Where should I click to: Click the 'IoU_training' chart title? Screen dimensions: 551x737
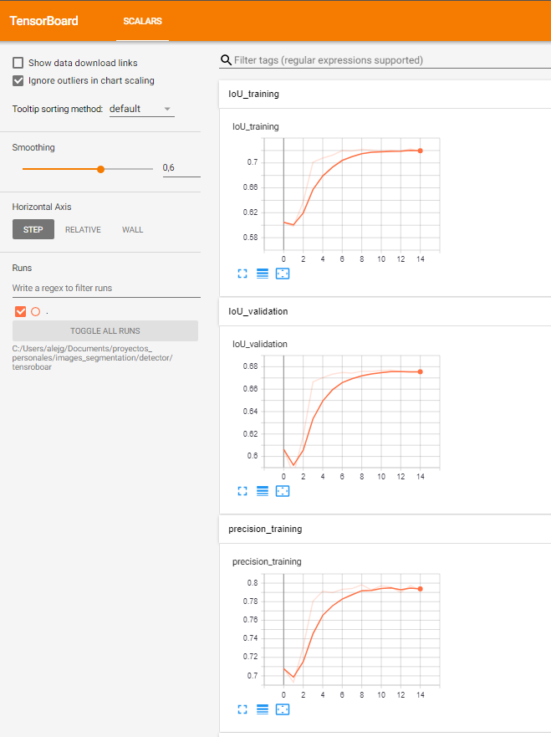(x=256, y=126)
